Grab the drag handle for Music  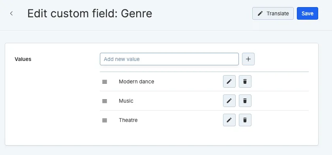tap(105, 101)
